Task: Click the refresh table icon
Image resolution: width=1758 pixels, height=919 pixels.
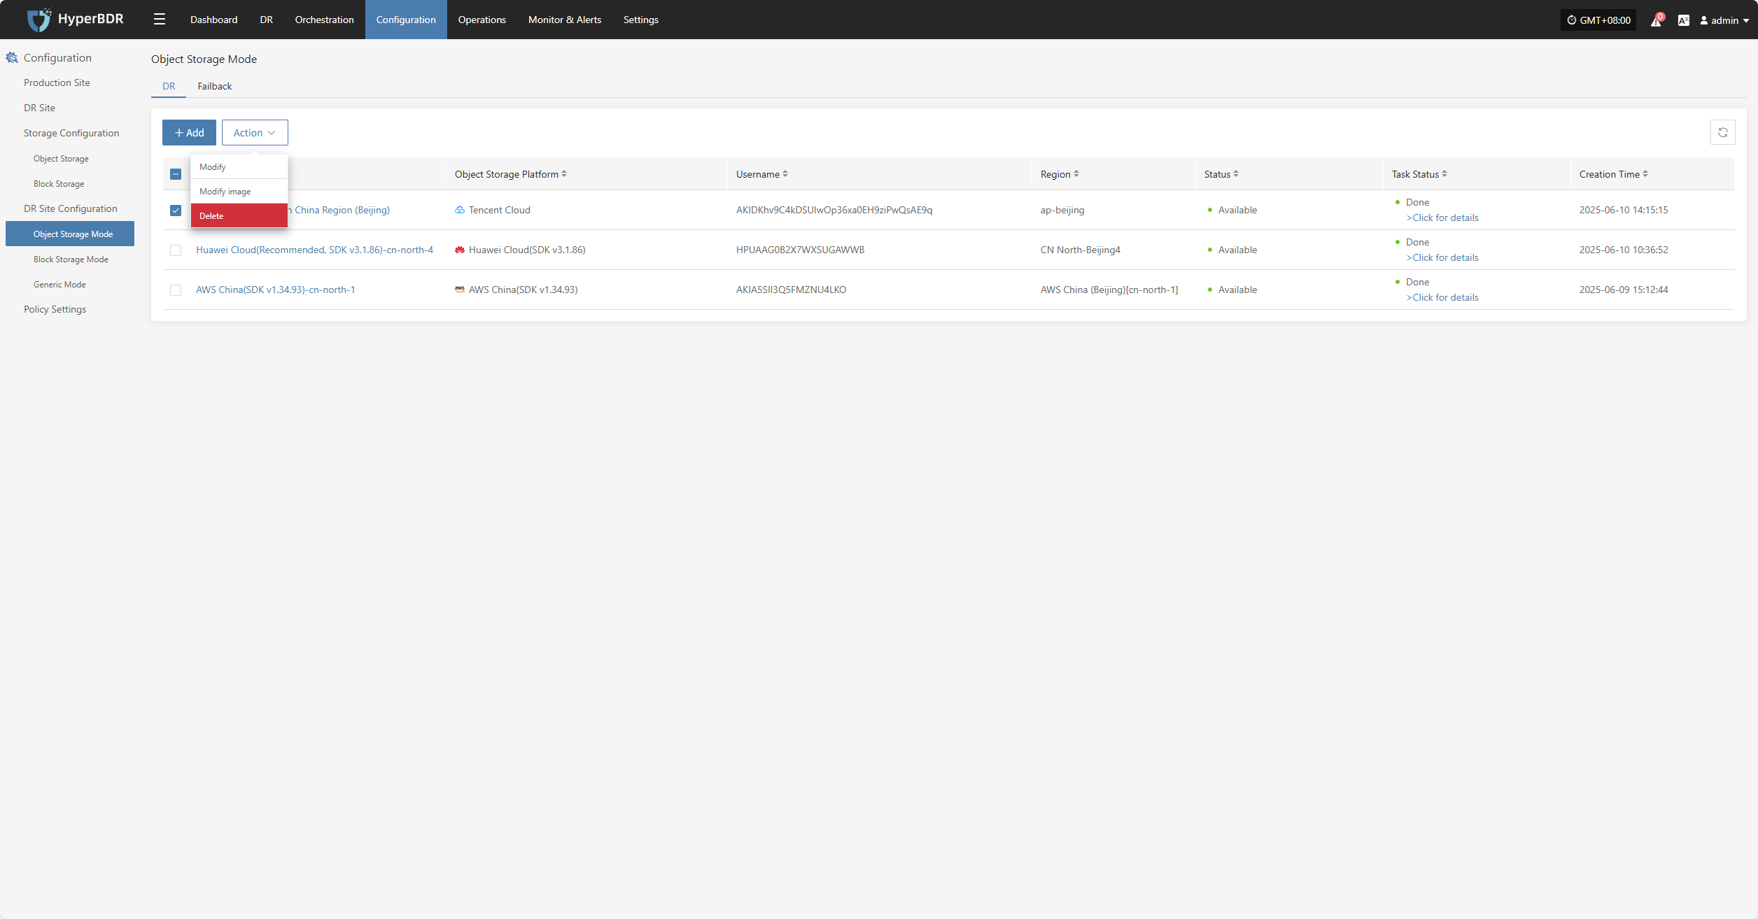Action: click(x=1723, y=132)
